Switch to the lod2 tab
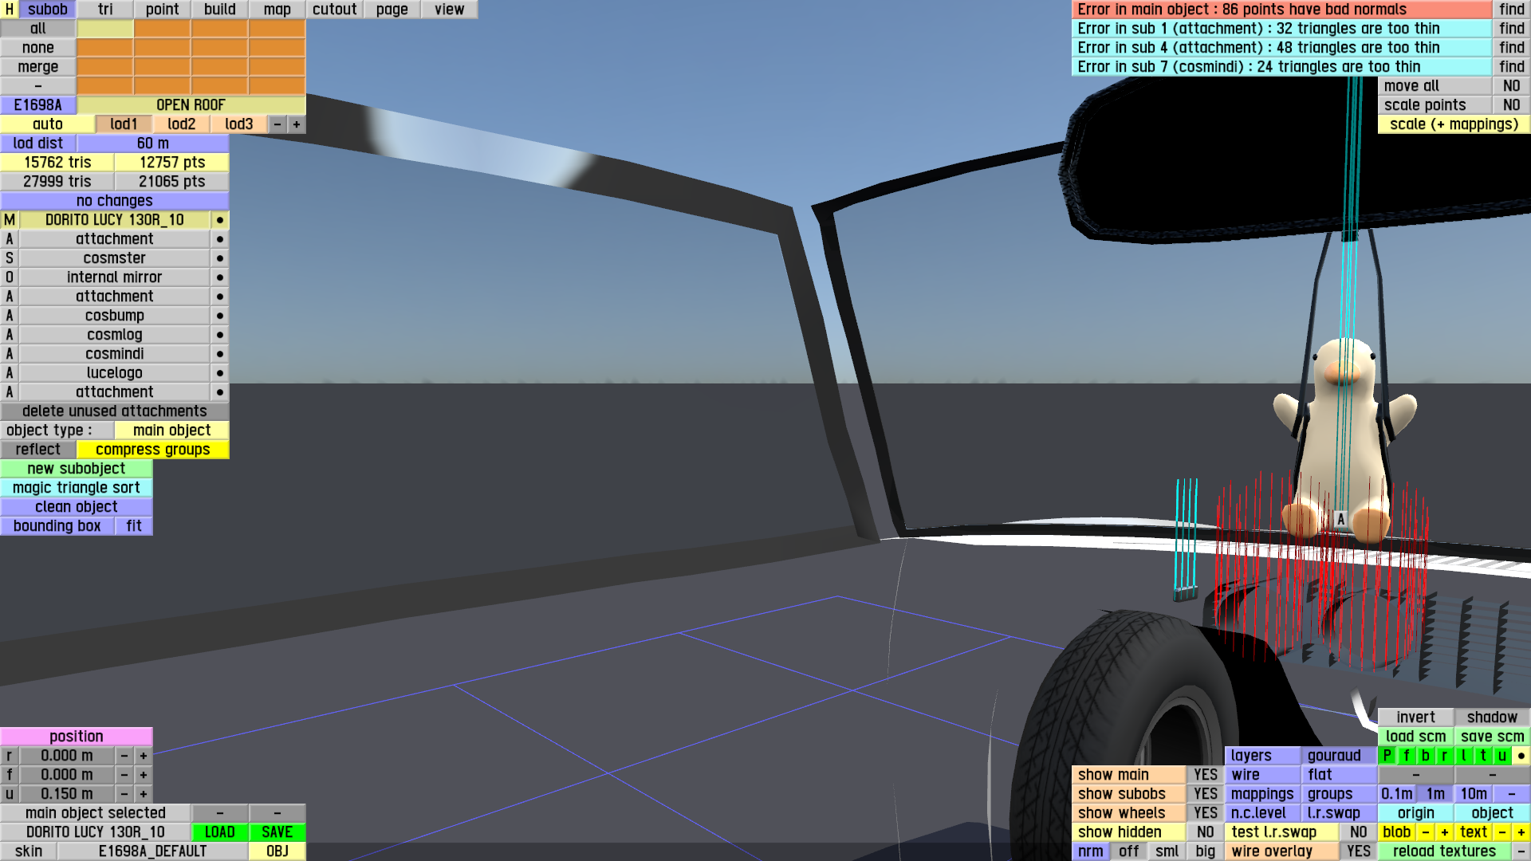This screenshot has width=1531, height=861. pos(181,124)
